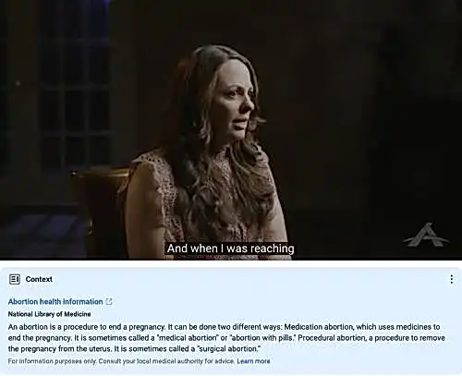Click "Consult your local medical authority" text
Viewport: 462px width, 376px height.
point(166,361)
